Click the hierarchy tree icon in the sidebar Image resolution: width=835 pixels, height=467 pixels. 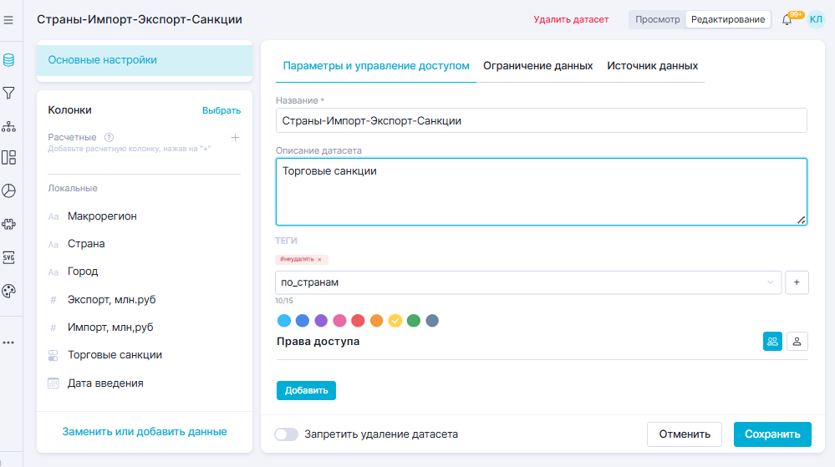click(9, 126)
